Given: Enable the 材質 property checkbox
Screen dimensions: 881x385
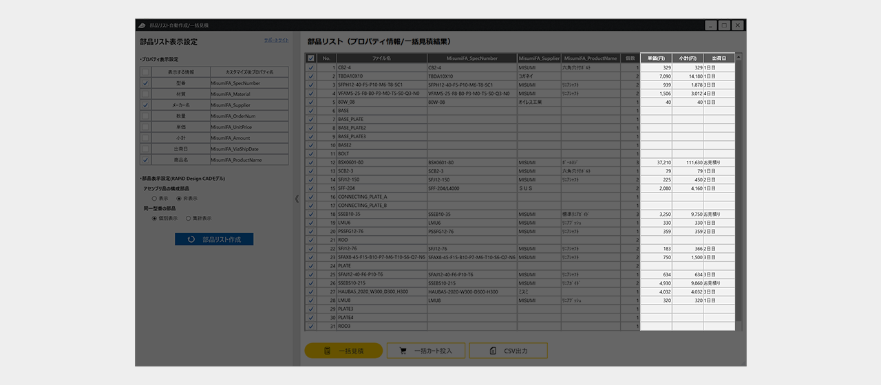Looking at the screenshot, I should 145,94.
